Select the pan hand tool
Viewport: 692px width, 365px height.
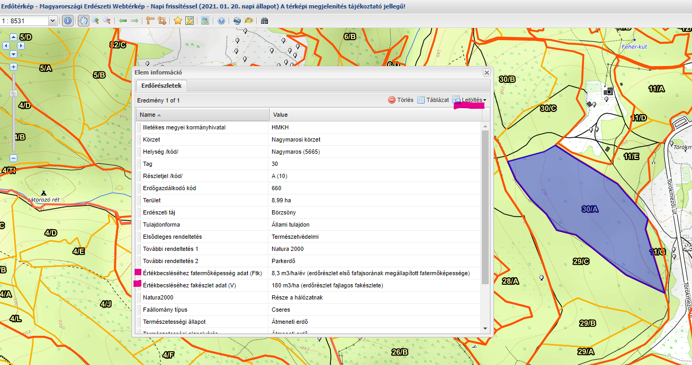pos(83,21)
